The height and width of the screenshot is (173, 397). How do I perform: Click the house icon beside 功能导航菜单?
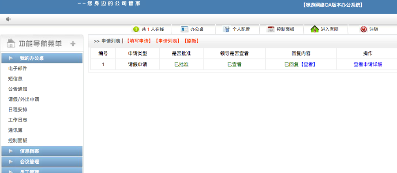pos(11,43)
